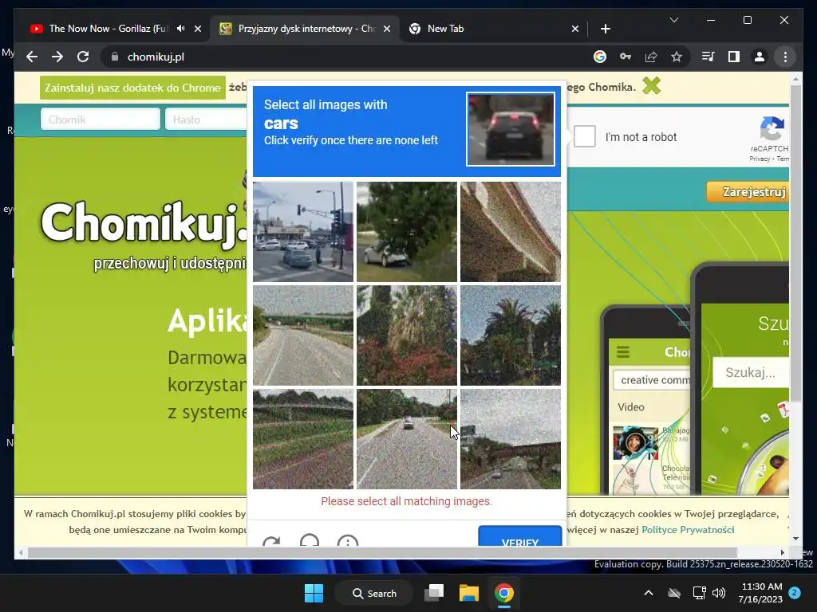Viewport: 817px width, 612px height.
Task: Click the Chomik username field
Action: pyautogui.click(x=100, y=120)
